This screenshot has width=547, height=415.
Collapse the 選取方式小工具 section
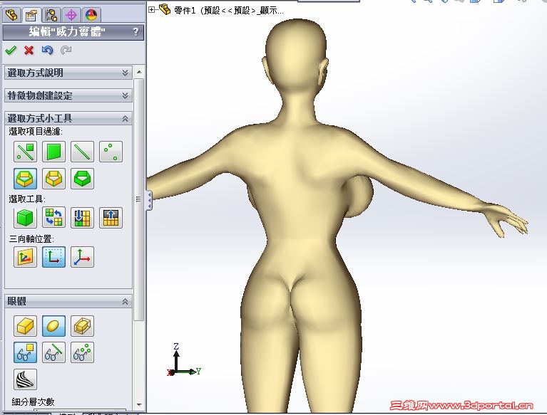(x=68, y=118)
